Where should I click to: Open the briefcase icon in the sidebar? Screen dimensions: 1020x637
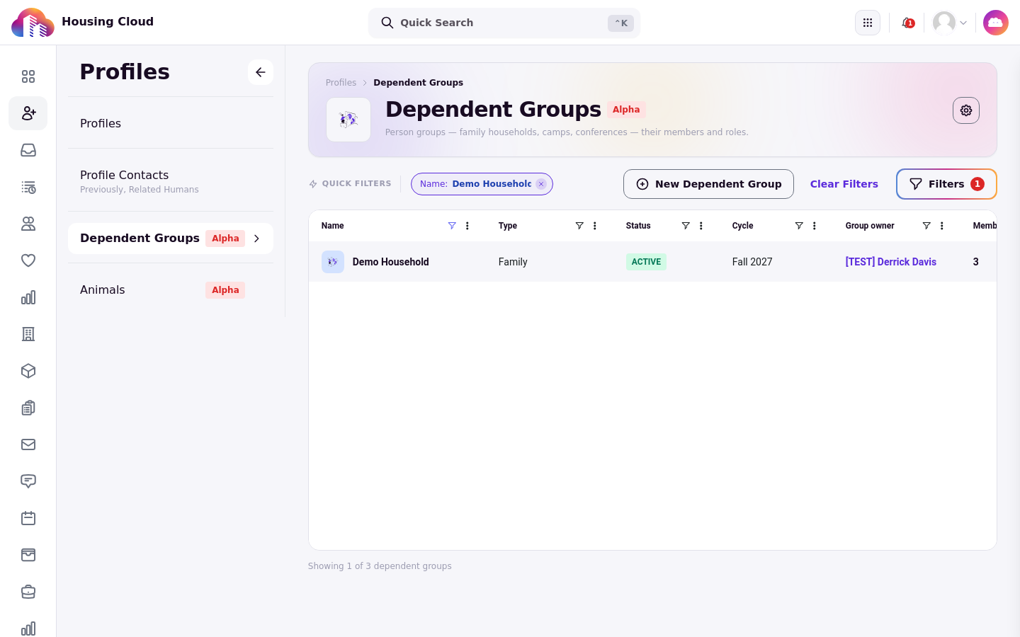point(28,592)
